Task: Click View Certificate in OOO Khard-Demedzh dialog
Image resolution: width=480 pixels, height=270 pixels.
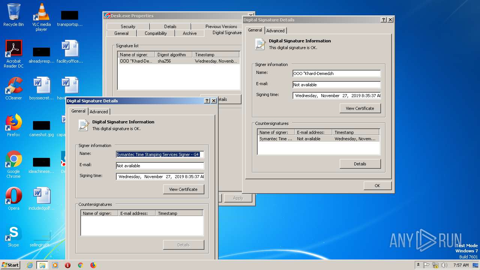Action: [360, 108]
